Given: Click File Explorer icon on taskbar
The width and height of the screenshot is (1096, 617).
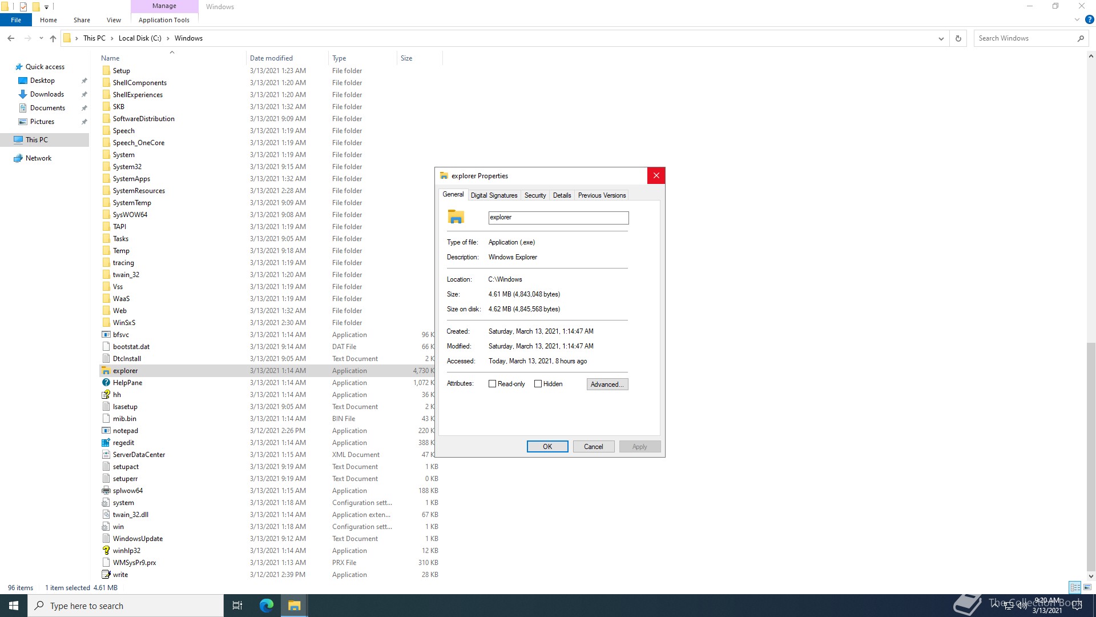Looking at the screenshot, I should pos(294,606).
